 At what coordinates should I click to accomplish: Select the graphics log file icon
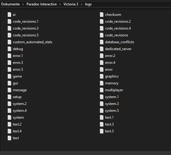(102, 76)
